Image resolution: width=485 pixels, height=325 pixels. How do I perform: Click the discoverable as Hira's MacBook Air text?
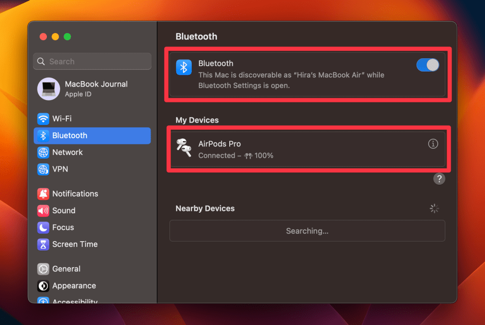coord(291,80)
